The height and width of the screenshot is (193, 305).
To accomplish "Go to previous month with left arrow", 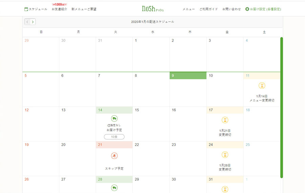I will tap(27, 22).
